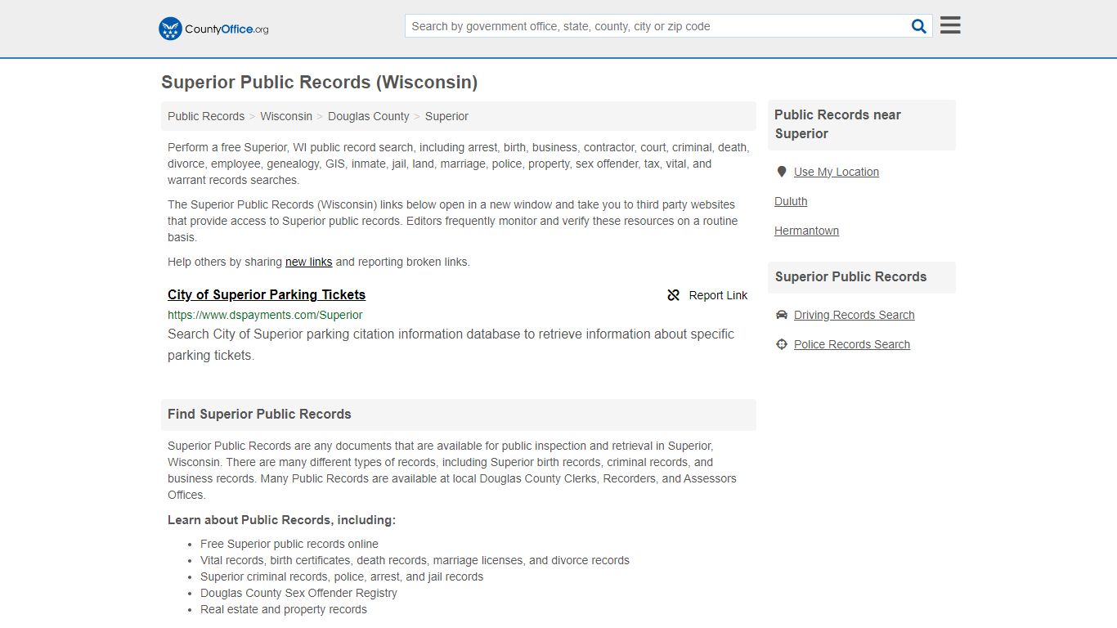Click Superior breadcrumb item
Screen dimensions: 1117x628
pos(446,116)
